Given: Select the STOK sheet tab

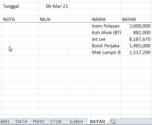Looking at the screenshot, I should click(56, 122).
